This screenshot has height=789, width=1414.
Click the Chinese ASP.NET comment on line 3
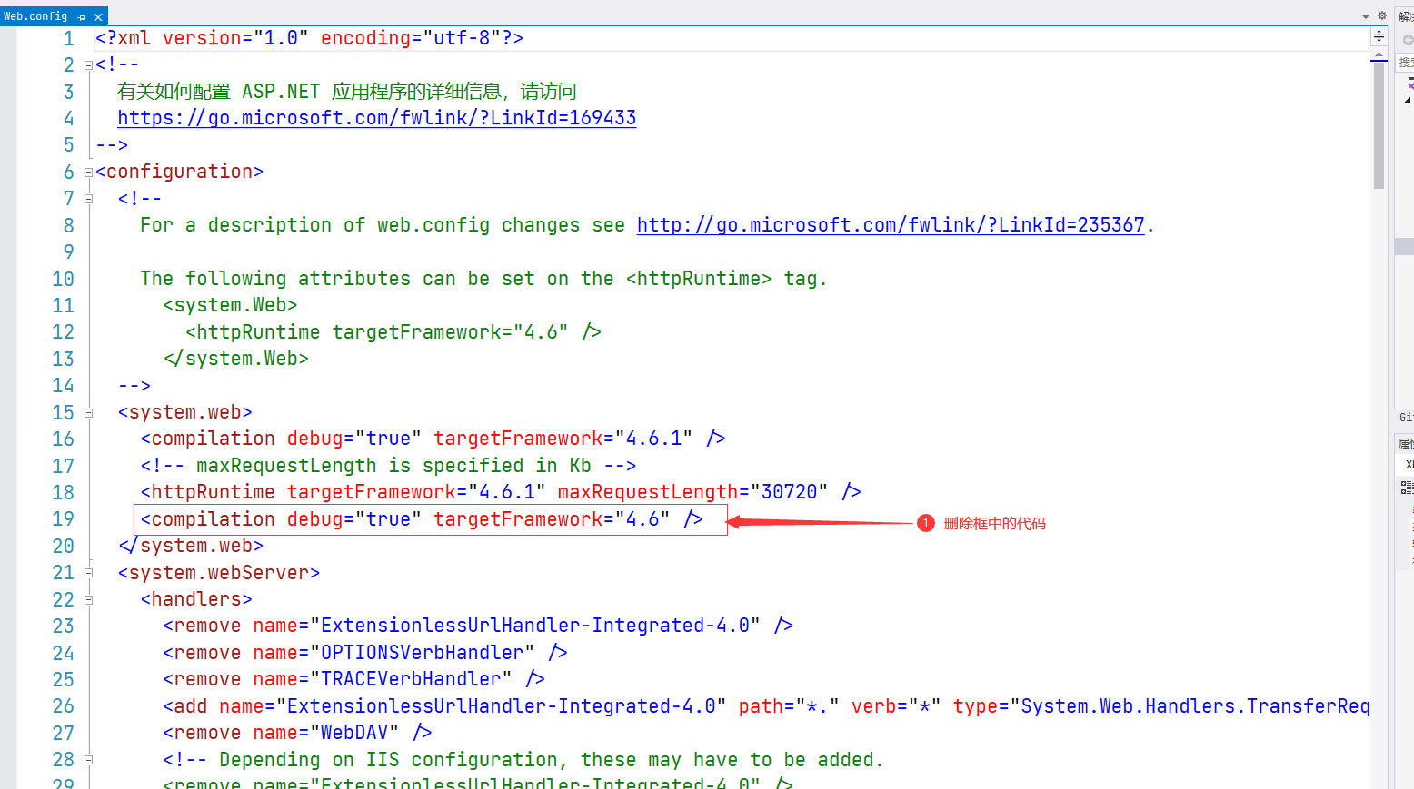click(x=346, y=92)
